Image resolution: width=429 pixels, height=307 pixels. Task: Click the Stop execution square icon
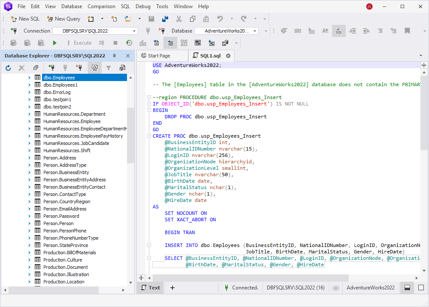115,43
